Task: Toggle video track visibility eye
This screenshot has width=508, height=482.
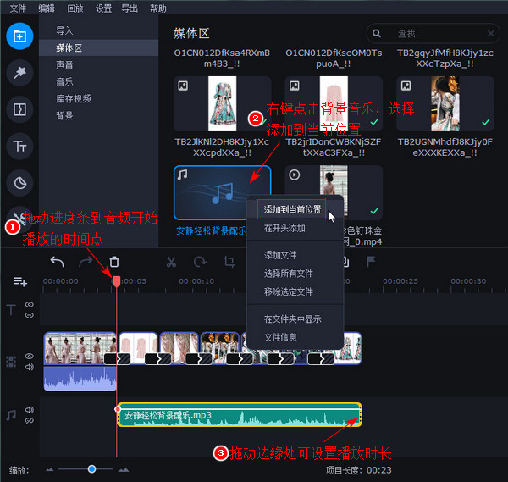Action: coord(29,356)
